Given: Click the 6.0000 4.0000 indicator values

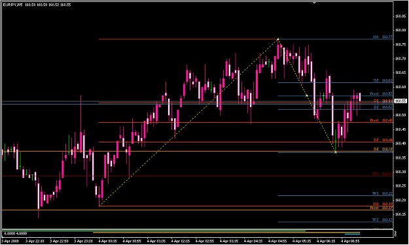Looking at the screenshot, I should (16, 233).
